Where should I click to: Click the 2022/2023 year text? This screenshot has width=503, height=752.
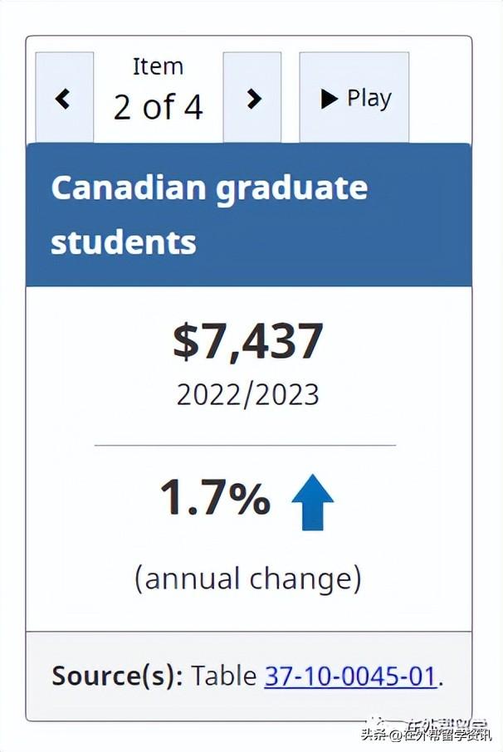(247, 394)
